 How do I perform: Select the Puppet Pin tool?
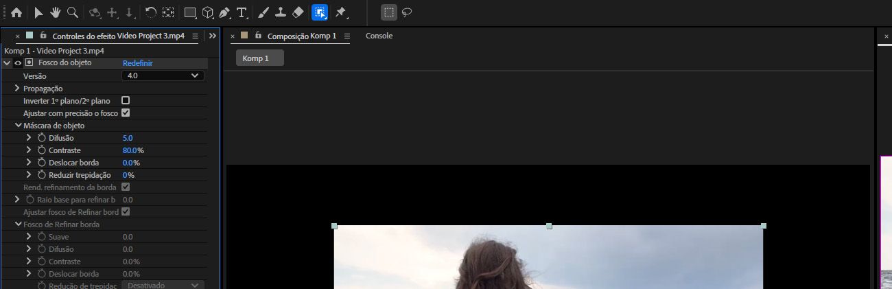(x=341, y=12)
